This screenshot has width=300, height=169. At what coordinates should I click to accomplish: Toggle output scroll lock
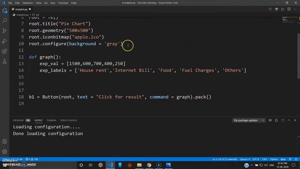(277, 120)
